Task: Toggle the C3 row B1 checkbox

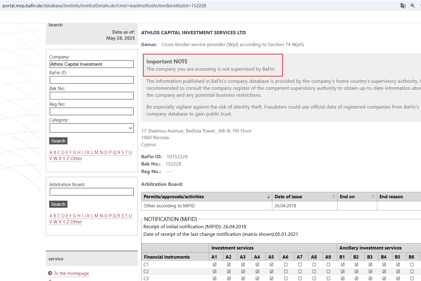Action: (x=343, y=278)
